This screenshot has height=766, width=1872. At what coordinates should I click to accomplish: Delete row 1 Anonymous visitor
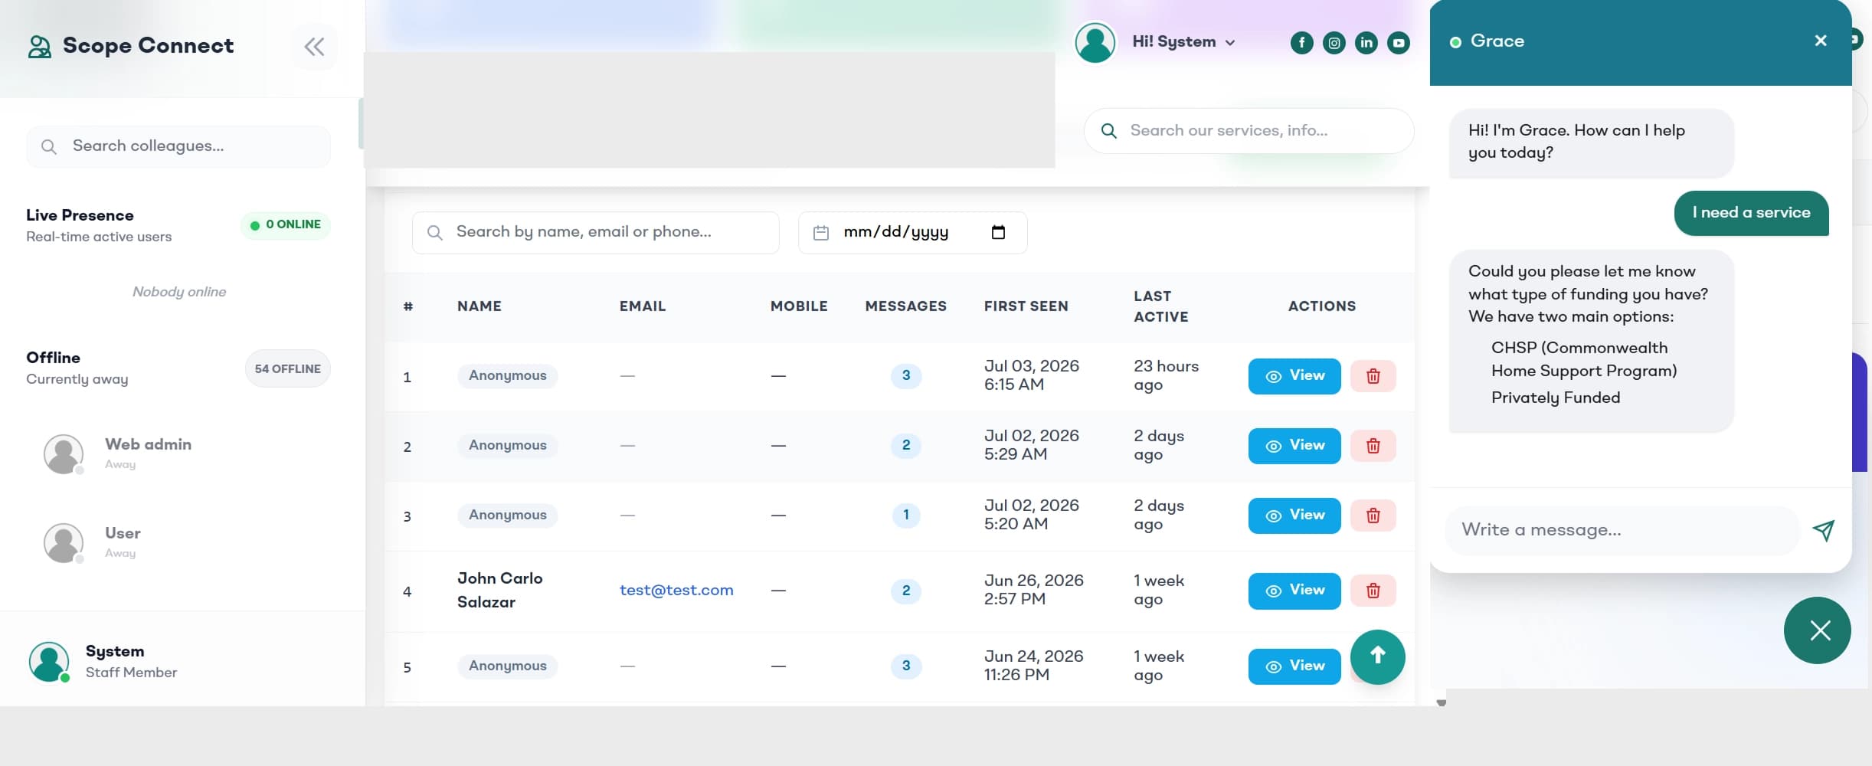point(1373,376)
